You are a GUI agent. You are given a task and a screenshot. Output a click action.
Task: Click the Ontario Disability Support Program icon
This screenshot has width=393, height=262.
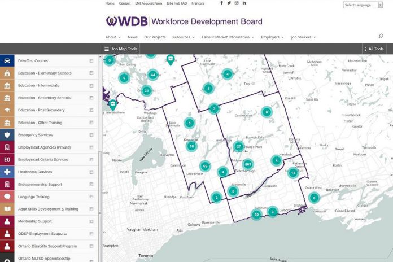point(7,246)
